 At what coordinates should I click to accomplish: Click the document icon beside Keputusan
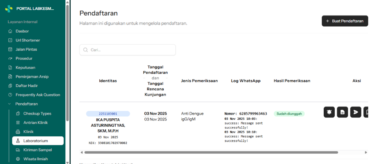pos(10,67)
